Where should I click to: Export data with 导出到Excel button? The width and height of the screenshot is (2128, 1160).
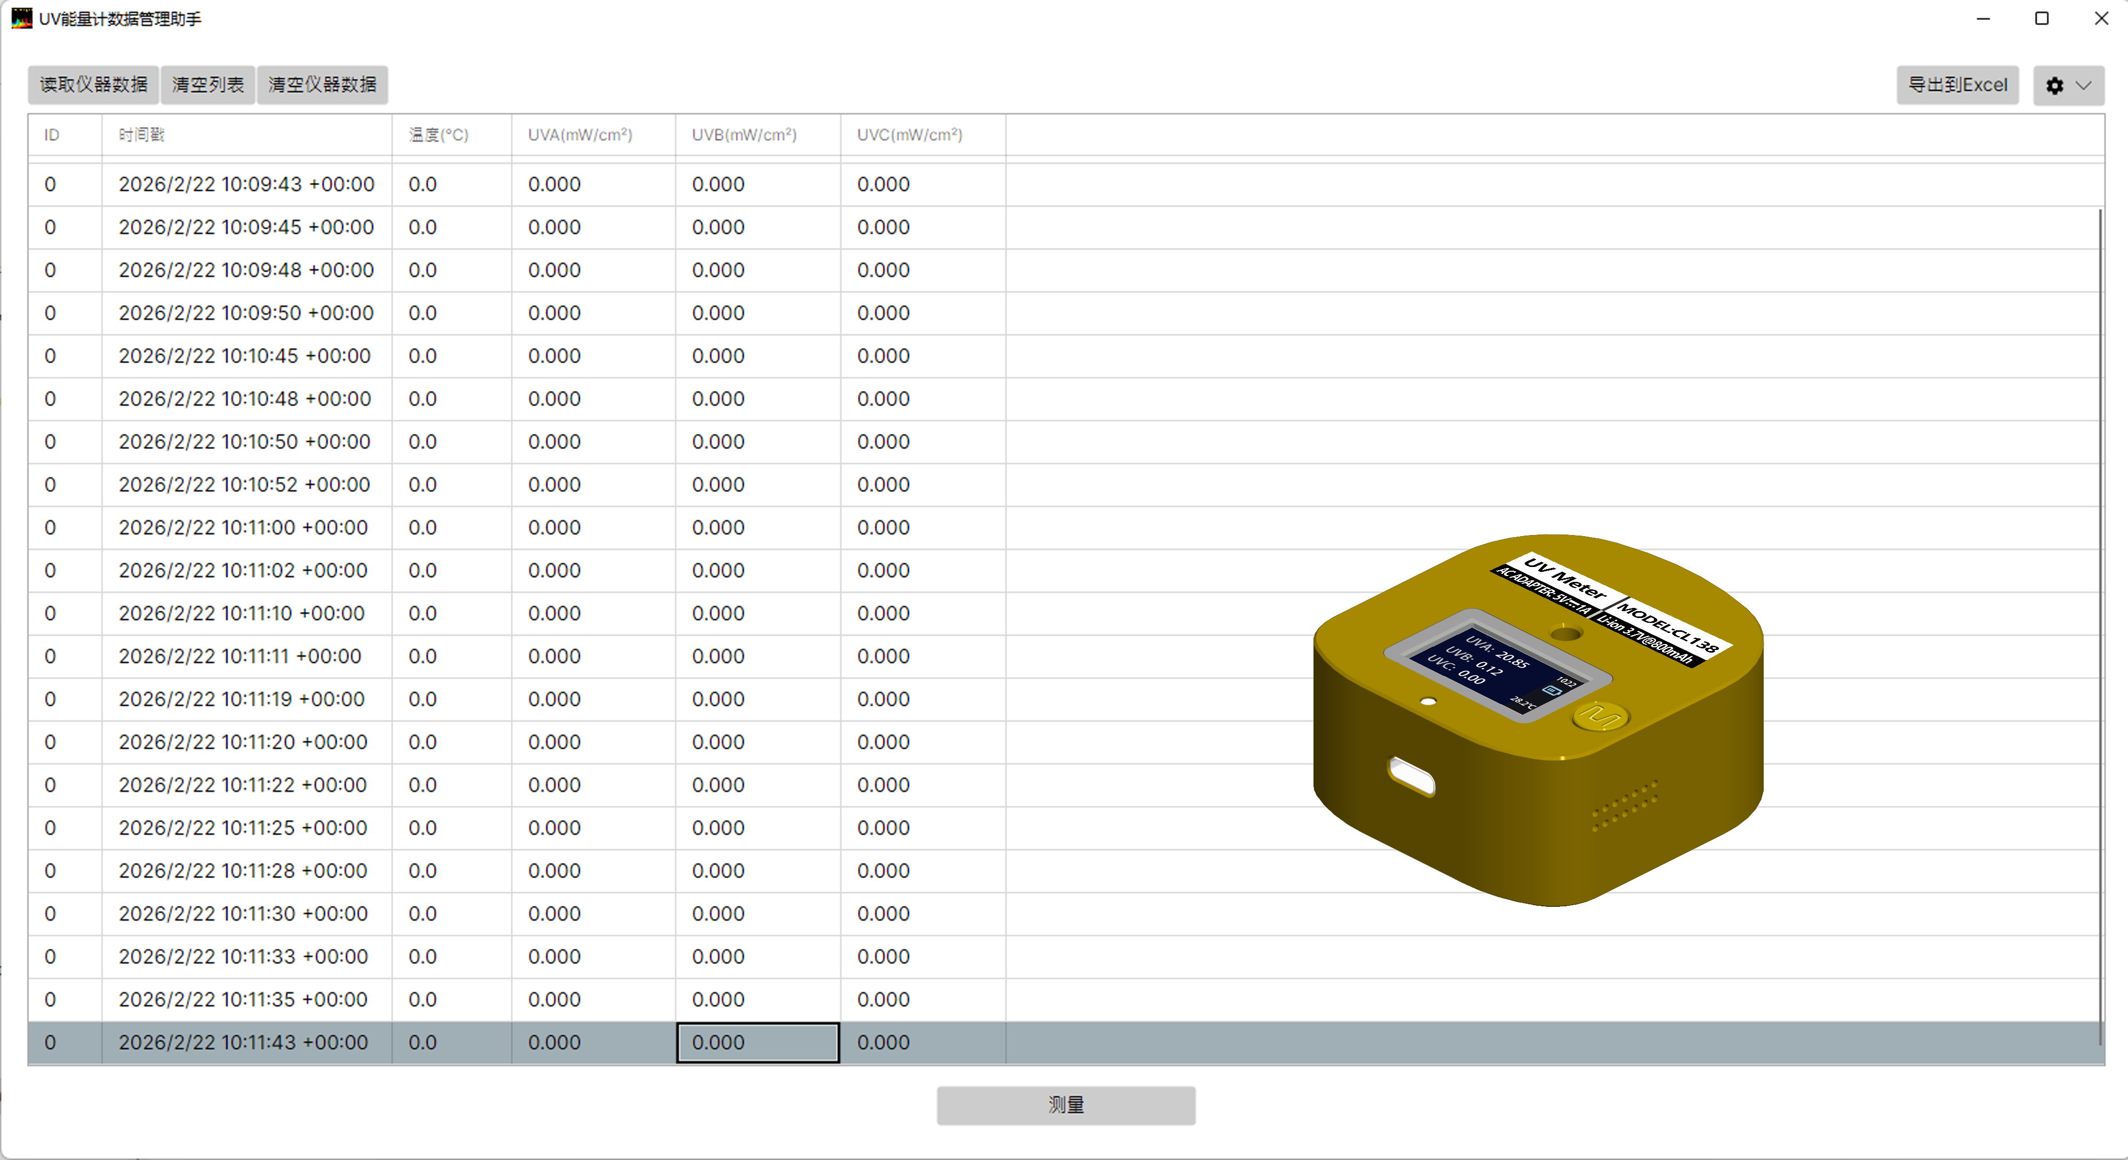click(x=1957, y=85)
